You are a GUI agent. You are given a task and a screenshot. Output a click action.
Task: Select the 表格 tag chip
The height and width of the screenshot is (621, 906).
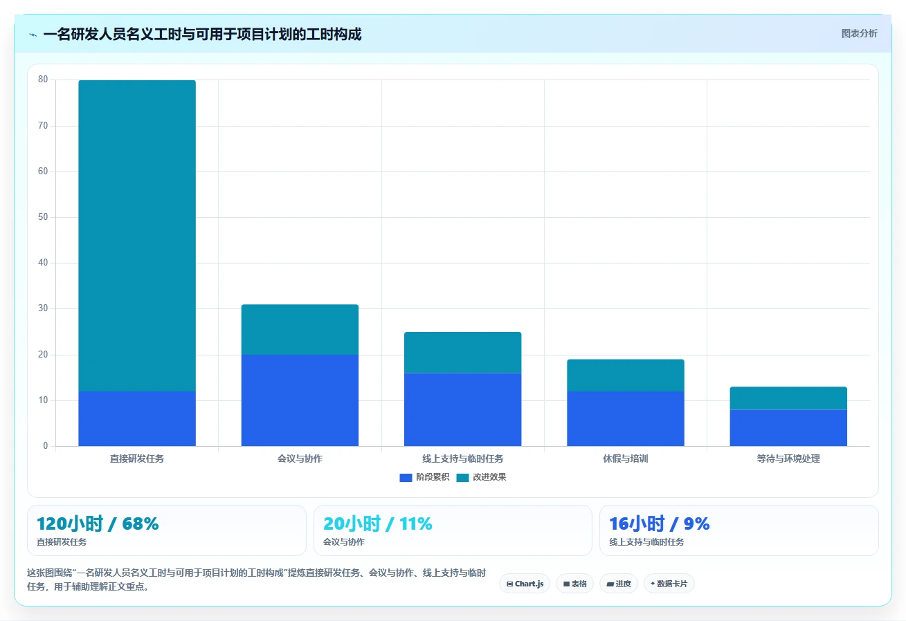[x=574, y=584]
